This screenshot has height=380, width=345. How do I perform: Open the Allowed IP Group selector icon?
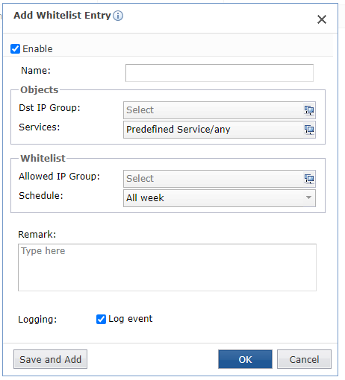[309, 179]
